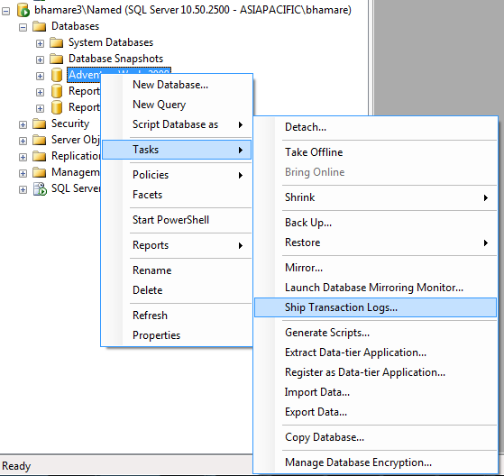Click the second Report database cylinder icon
504x476 pixels.
57,107
